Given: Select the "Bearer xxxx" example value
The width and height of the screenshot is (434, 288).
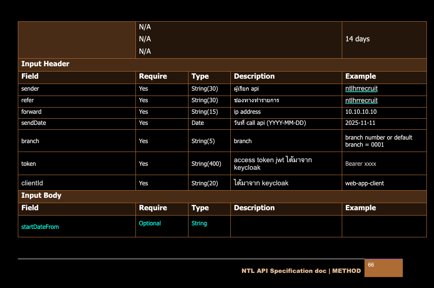Looking at the screenshot, I should (x=360, y=164).
